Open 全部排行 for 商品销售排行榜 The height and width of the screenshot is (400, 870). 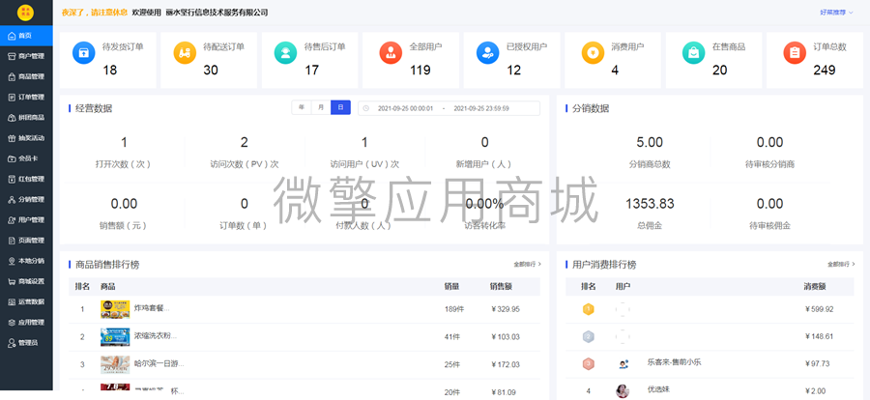click(527, 265)
